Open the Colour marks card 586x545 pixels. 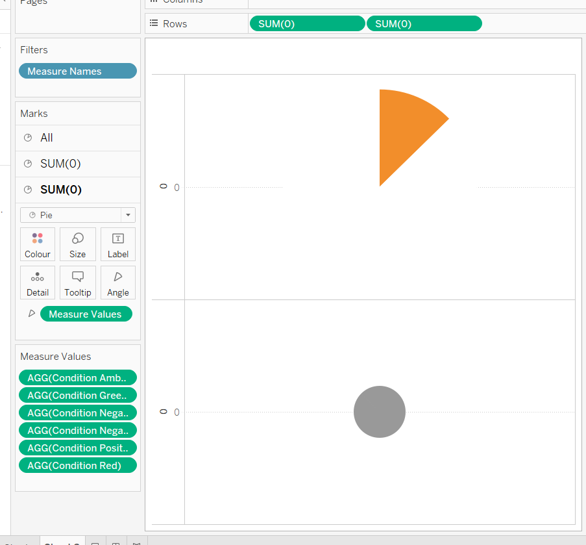38,244
